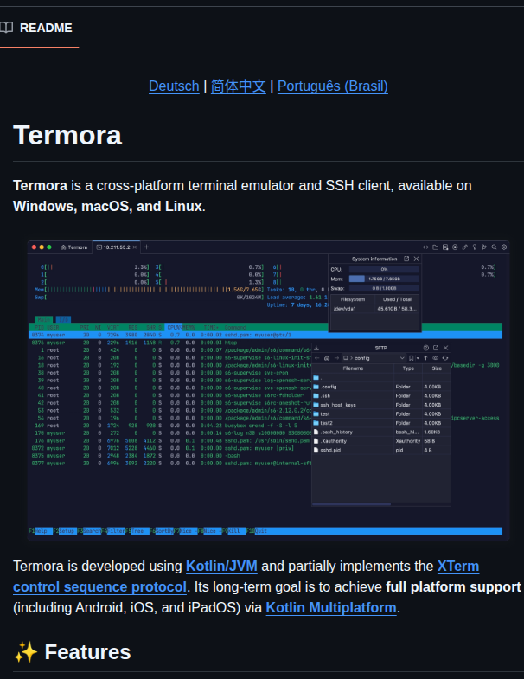
Task: Select the .config folder in SFTP list
Action: pos(381,387)
